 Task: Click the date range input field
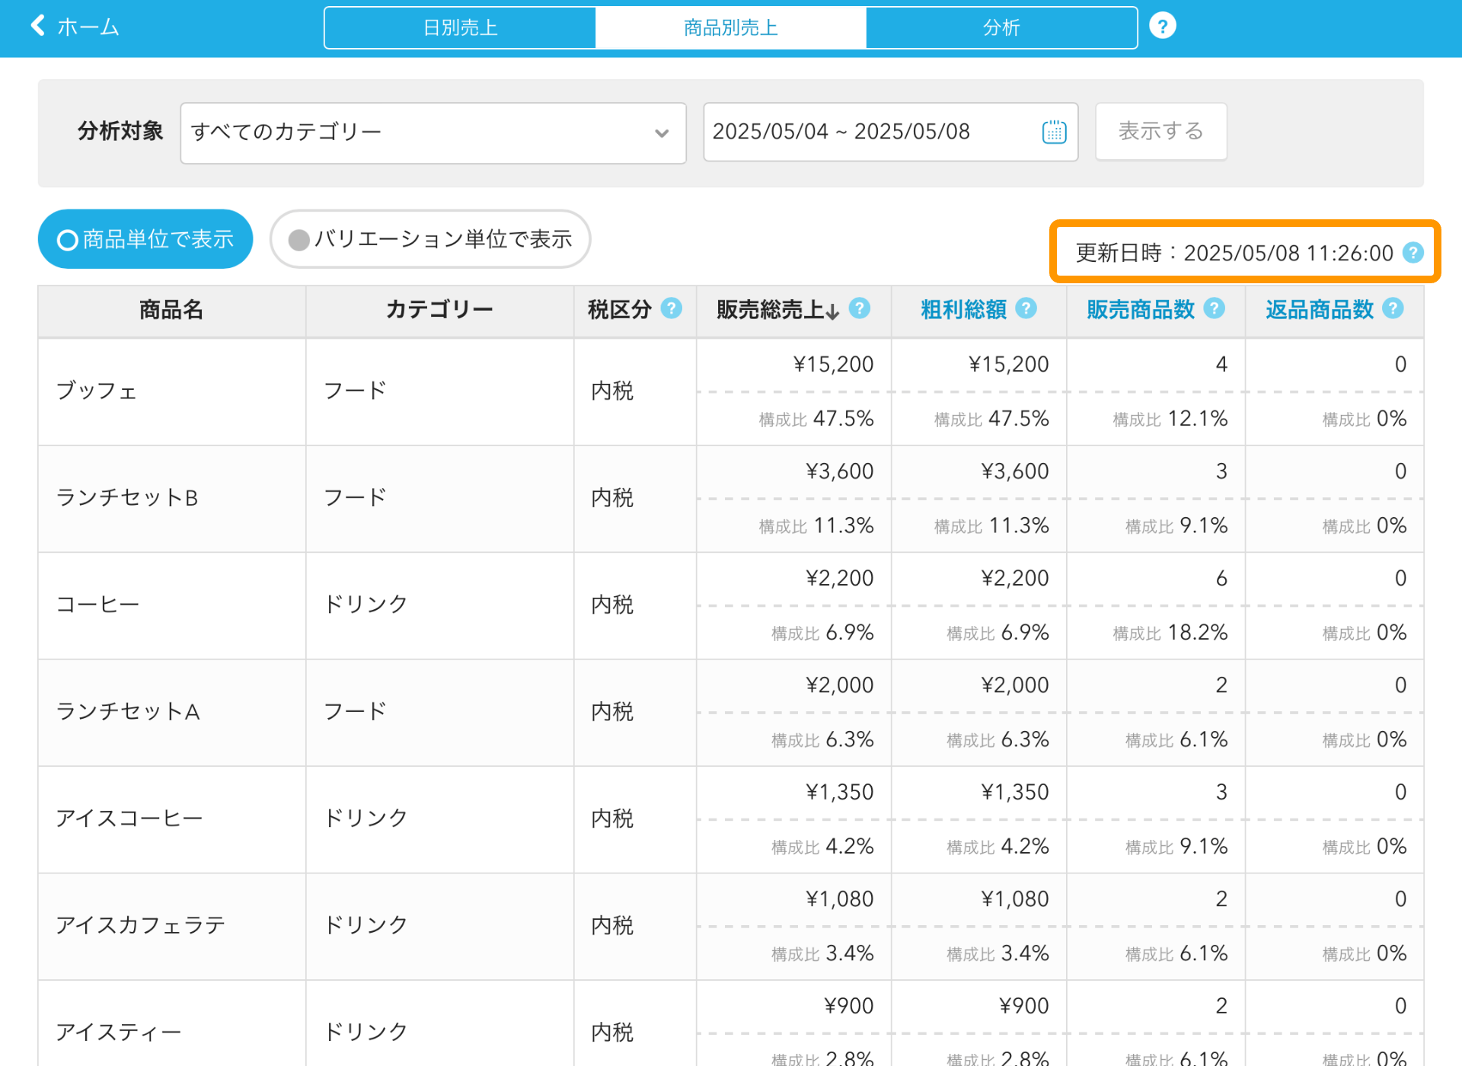click(868, 132)
